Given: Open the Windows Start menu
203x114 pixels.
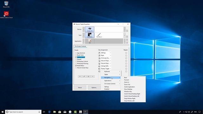Looking at the screenshot, I should [2, 112].
